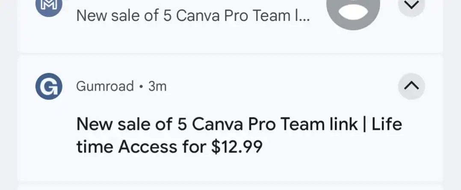Tap the Gumroad G app icon

[x=49, y=87]
